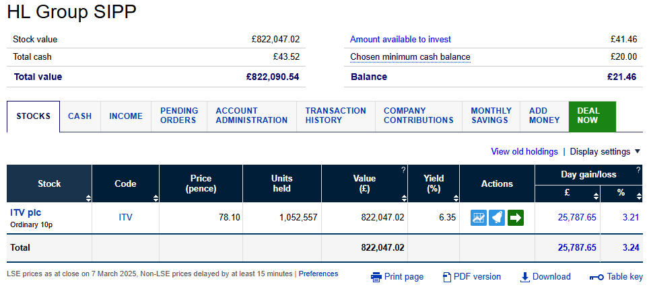This screenshot has width=649, height=289.
Task: Open the CASH tab
Action: [80, 116]
